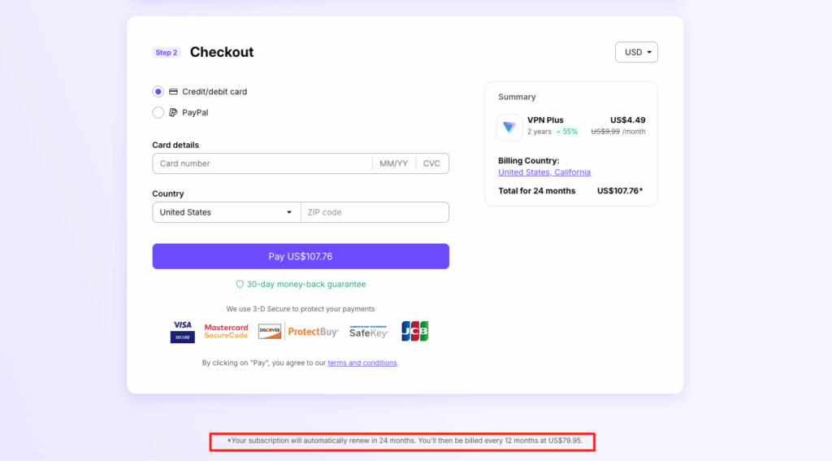Click the -55% discount badge

[566, 132]
